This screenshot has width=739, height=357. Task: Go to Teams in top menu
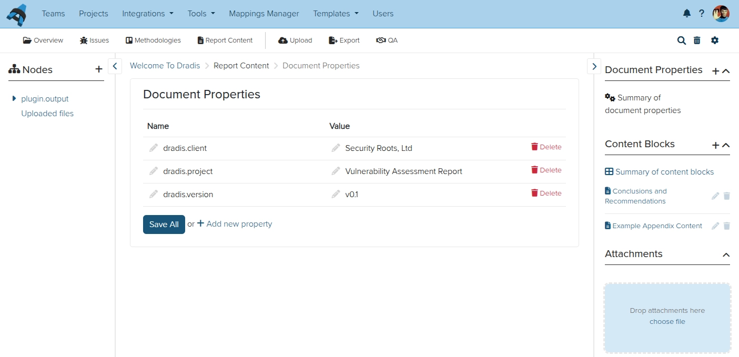(x=53, y=14)
